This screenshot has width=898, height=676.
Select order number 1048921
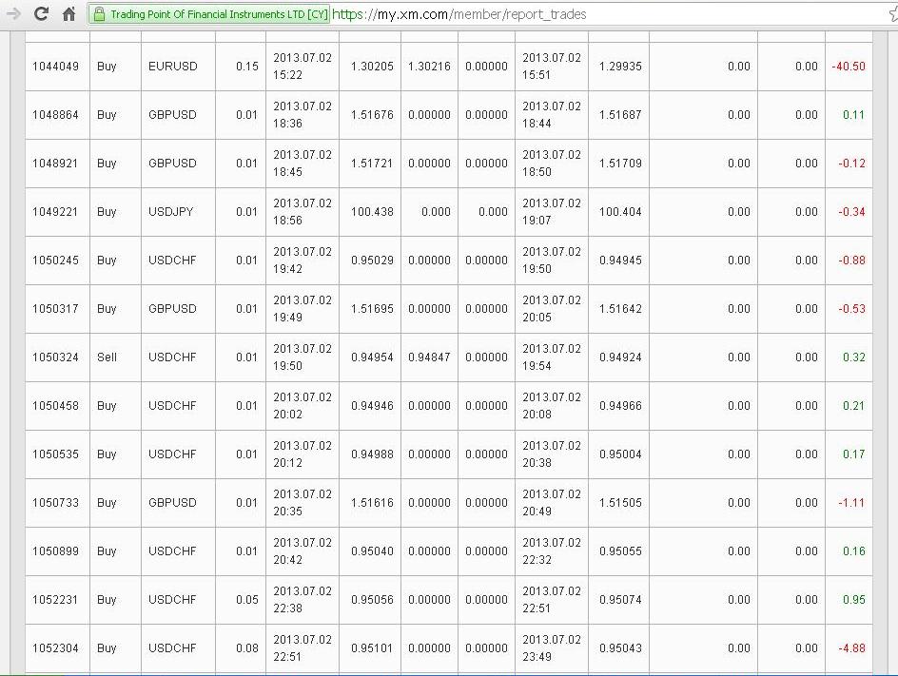[x=55, y=164]
